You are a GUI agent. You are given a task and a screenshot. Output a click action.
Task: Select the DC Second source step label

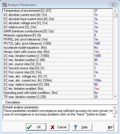24,68
